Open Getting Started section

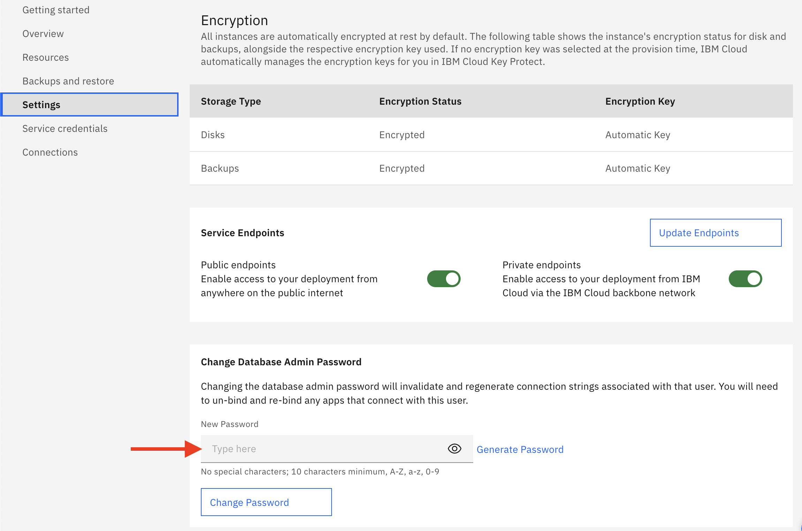[x=56, y=9]
